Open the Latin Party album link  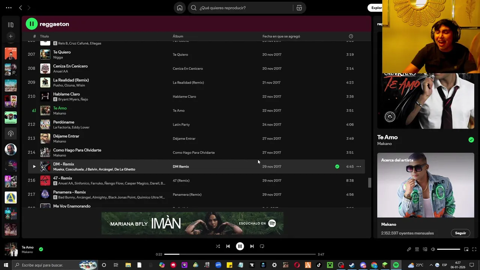pyautogui.click(x=181, y=124)
